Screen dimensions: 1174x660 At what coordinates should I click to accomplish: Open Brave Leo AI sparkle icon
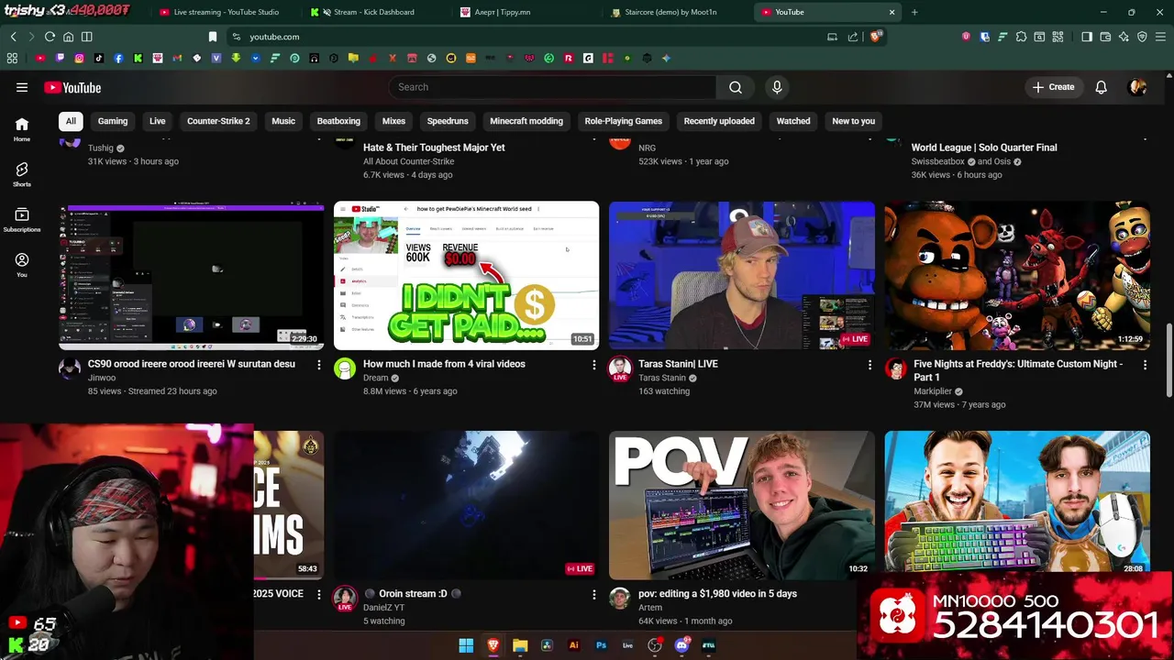tap(1124, 37)
